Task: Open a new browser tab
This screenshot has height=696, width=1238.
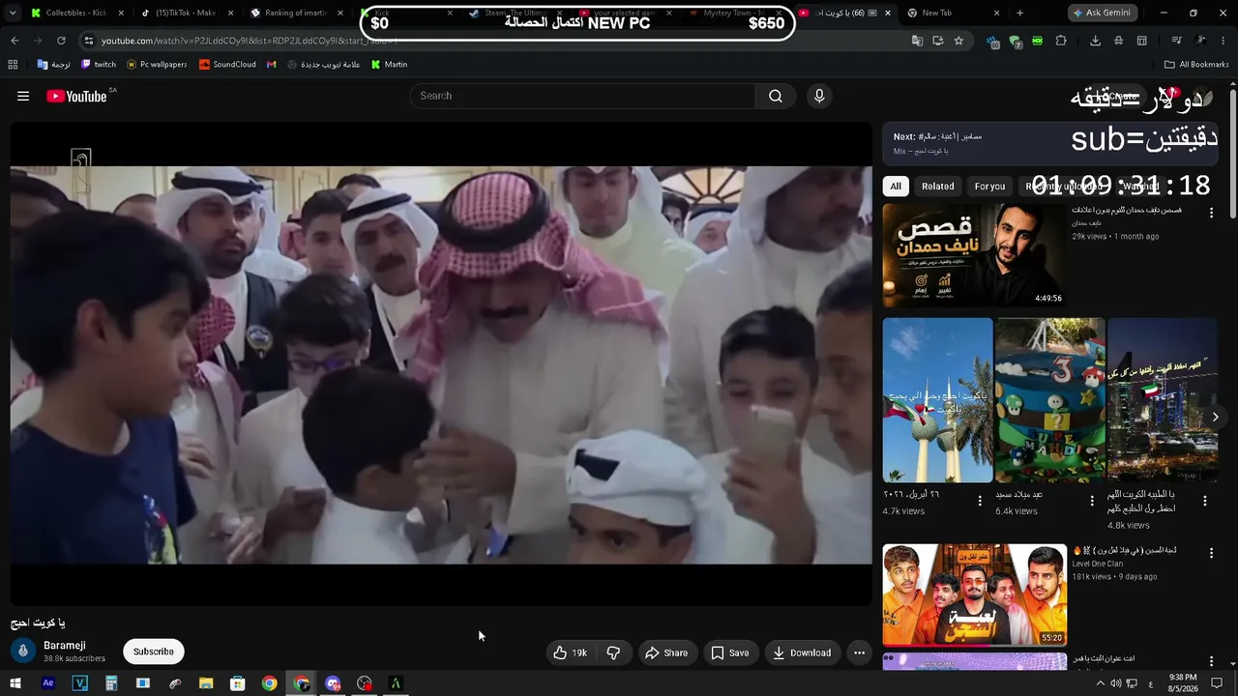Action: (1019, 13)
